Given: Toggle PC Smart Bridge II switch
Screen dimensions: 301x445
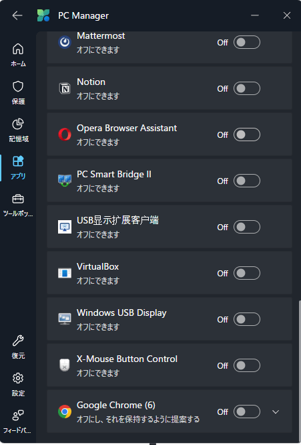Looking at the screenshot, I should (x=247, y=181).
